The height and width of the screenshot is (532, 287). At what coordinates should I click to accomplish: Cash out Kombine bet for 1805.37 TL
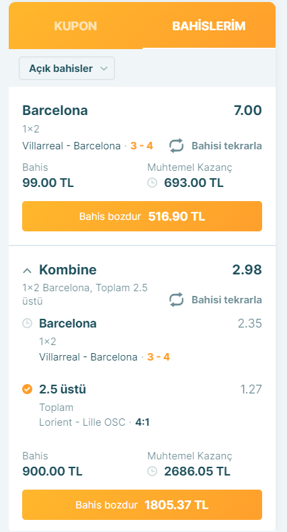pyautogui.click(x=142, y=505)
